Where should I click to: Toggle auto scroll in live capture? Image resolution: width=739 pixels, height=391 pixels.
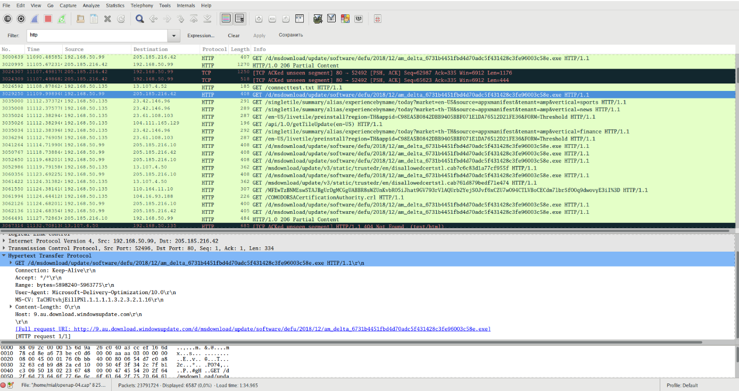pos(239,19)
